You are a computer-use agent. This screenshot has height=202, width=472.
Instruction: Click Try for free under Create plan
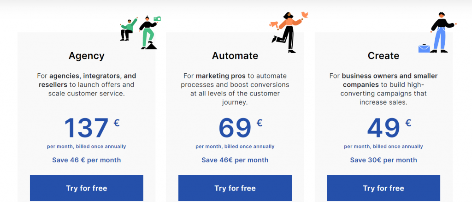click(383, 188)
